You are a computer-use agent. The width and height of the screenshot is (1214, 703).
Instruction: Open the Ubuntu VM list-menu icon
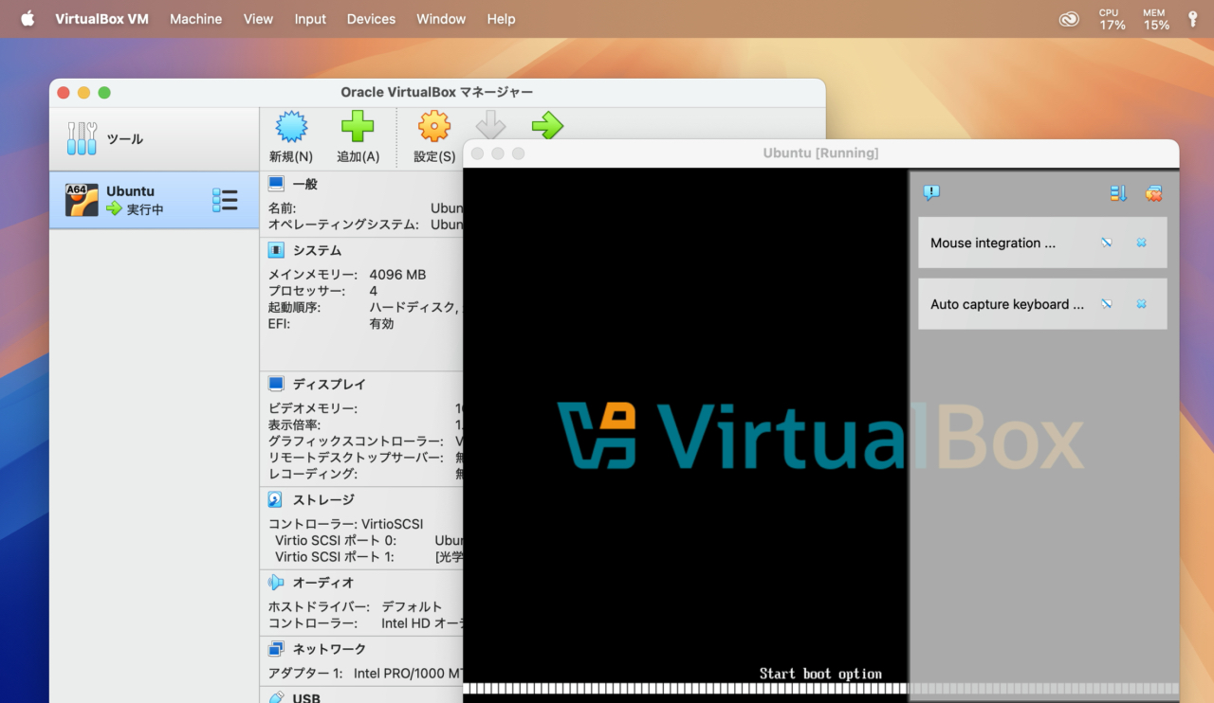point(225,200)
